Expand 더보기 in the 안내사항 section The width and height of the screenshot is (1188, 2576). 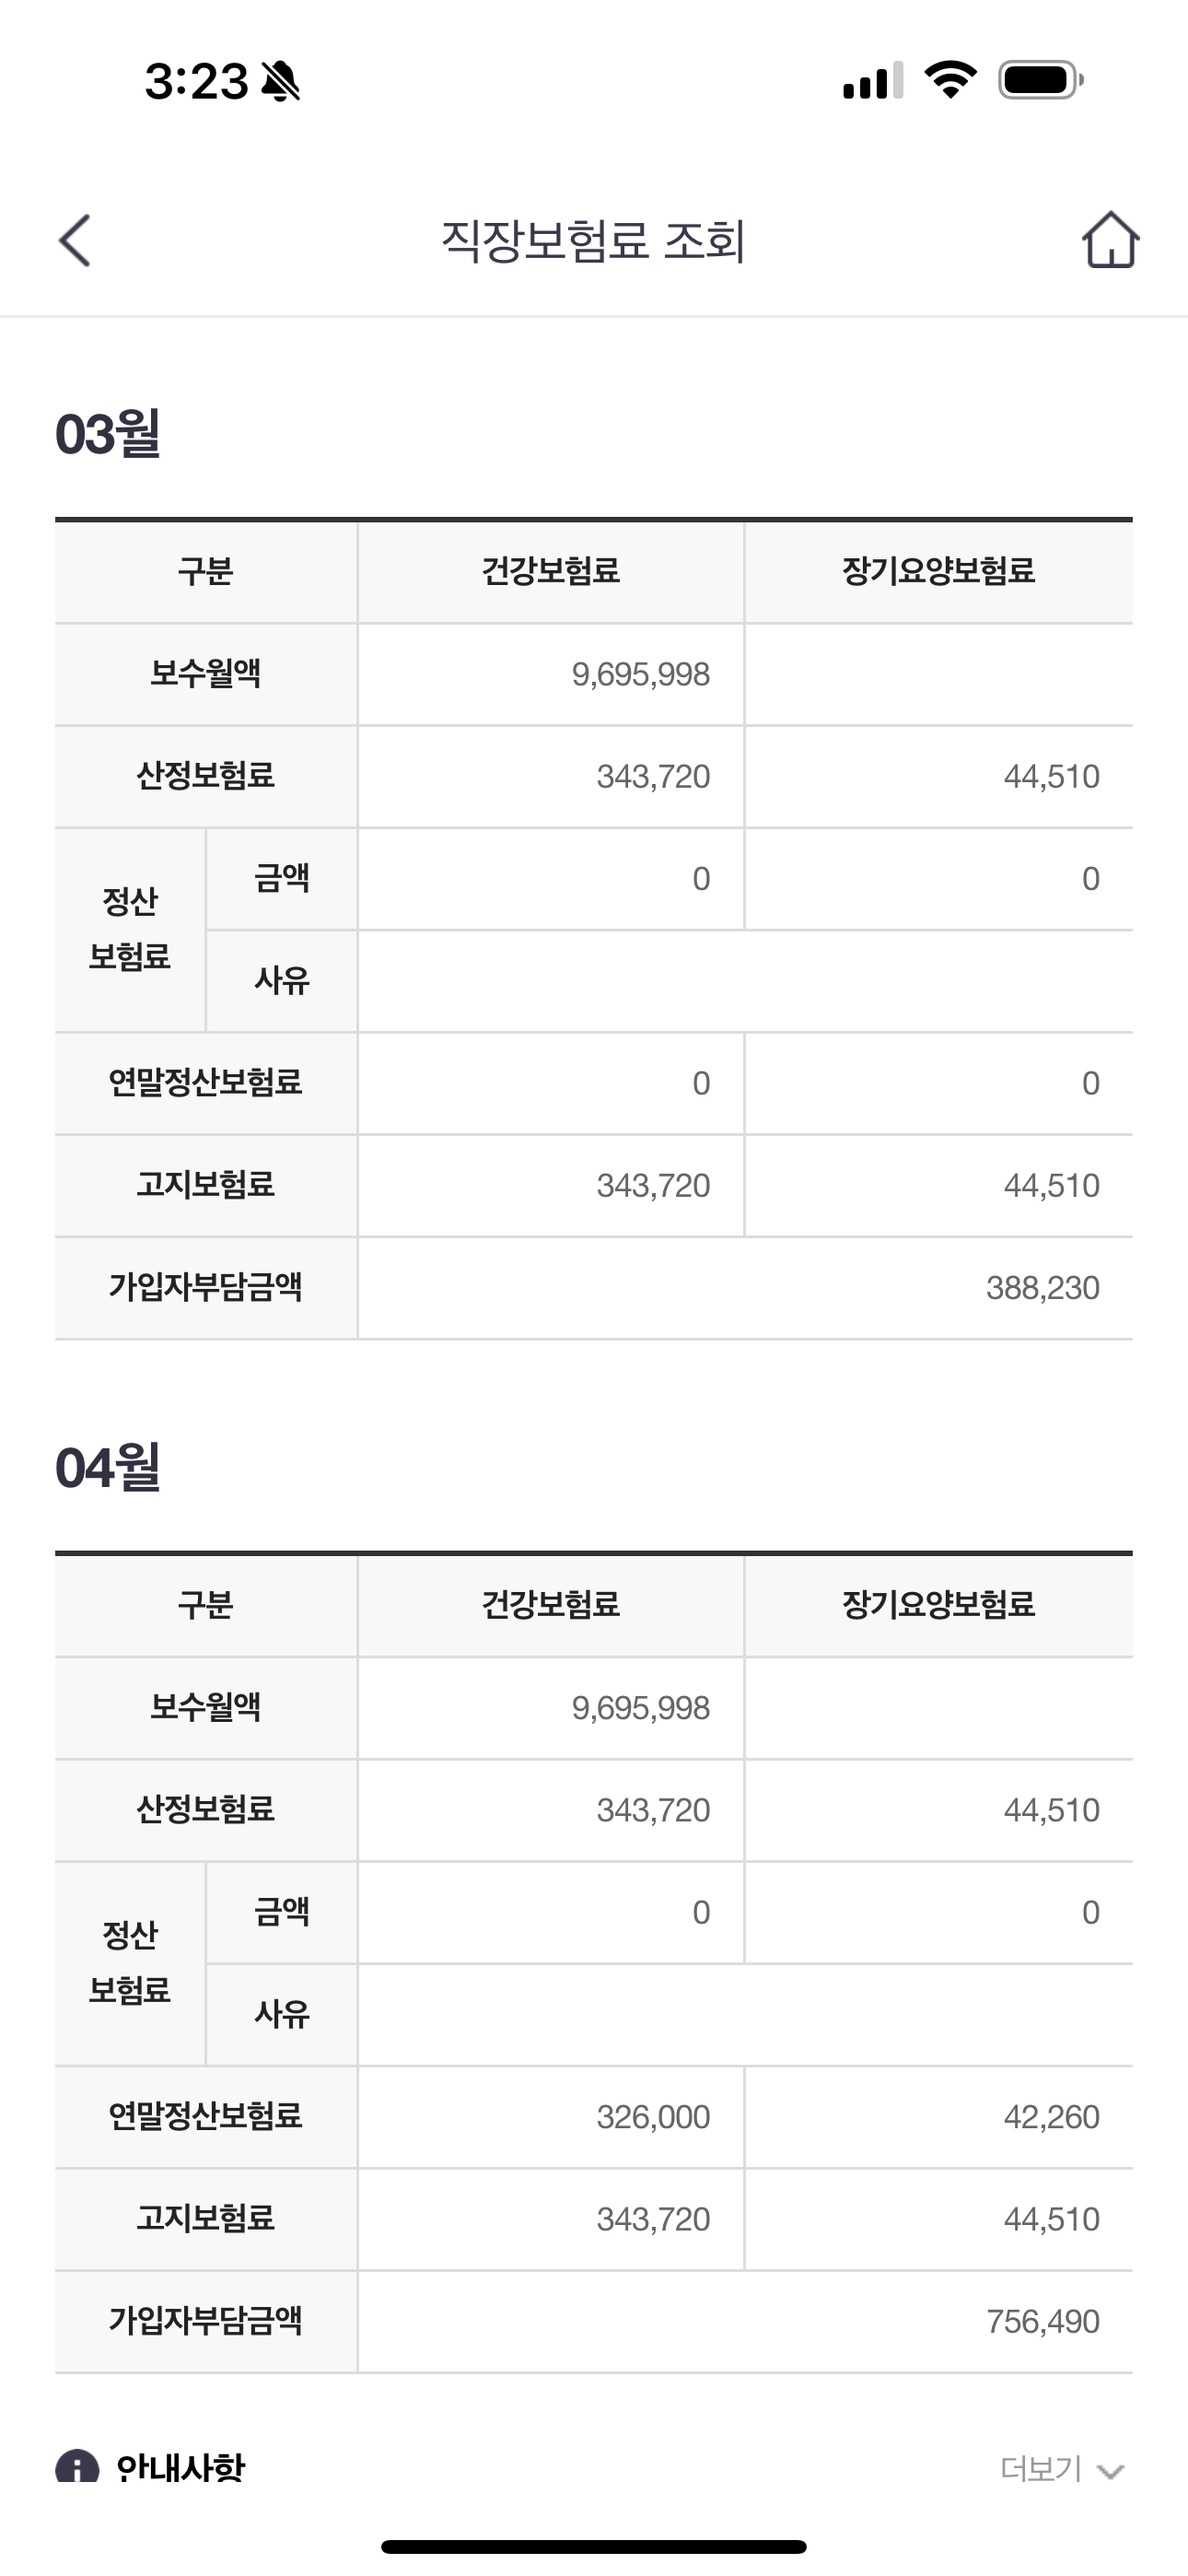1062,2469
